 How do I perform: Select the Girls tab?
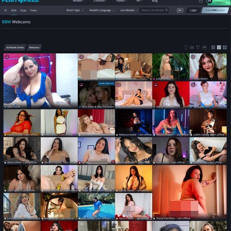[x=14, y=11]
